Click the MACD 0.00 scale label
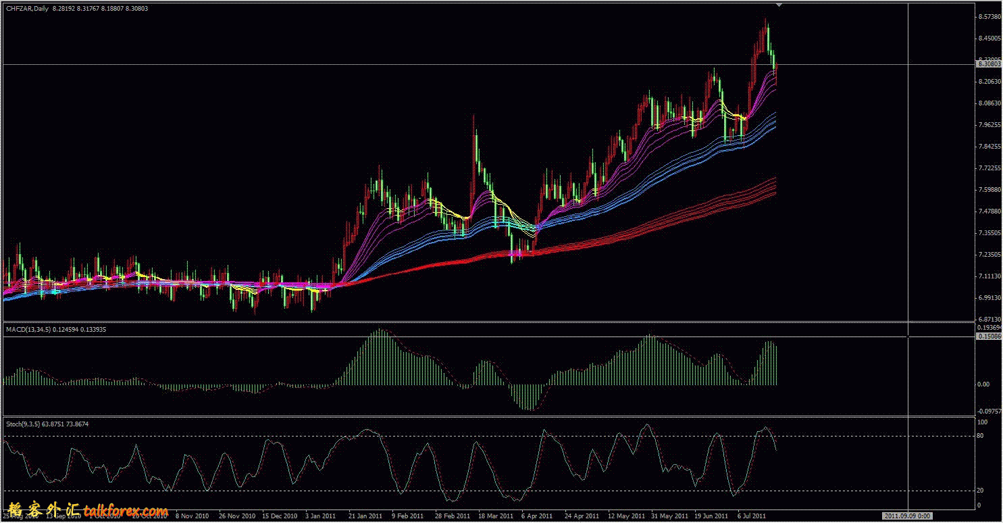This screenshot has width=1003, height=523. click(985, 384)
